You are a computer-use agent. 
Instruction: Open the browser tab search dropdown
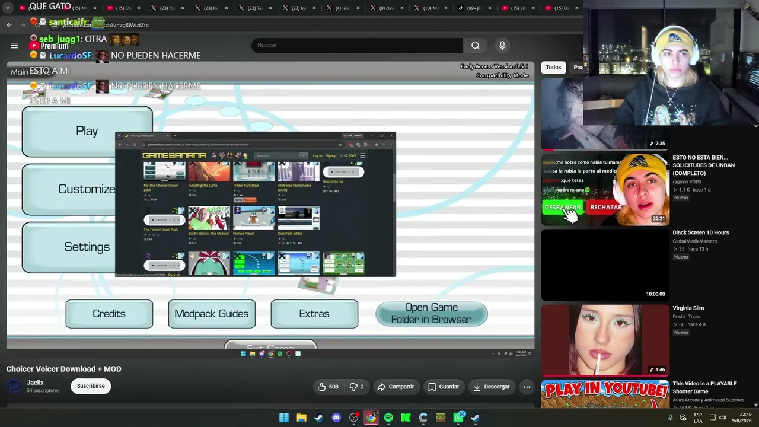(x=8, y=8)
